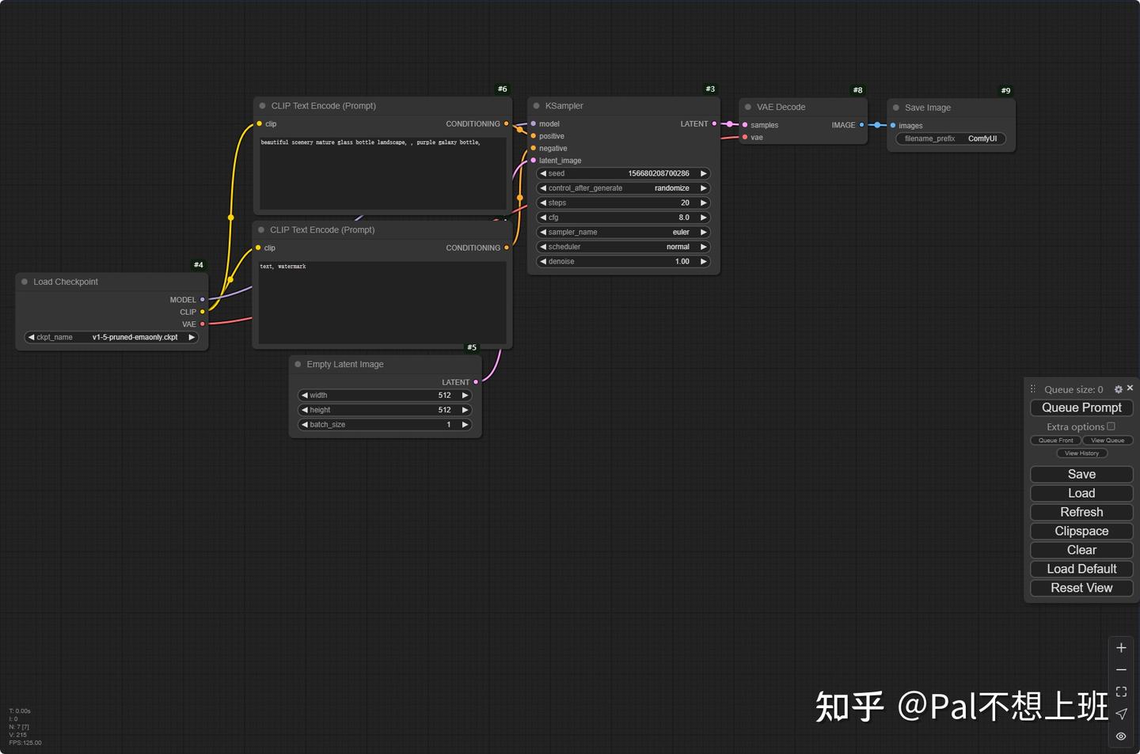Select the cursor arrow icon bottom right
Viewport: 1140px width, 754px height.
[x=1121, y=713]
